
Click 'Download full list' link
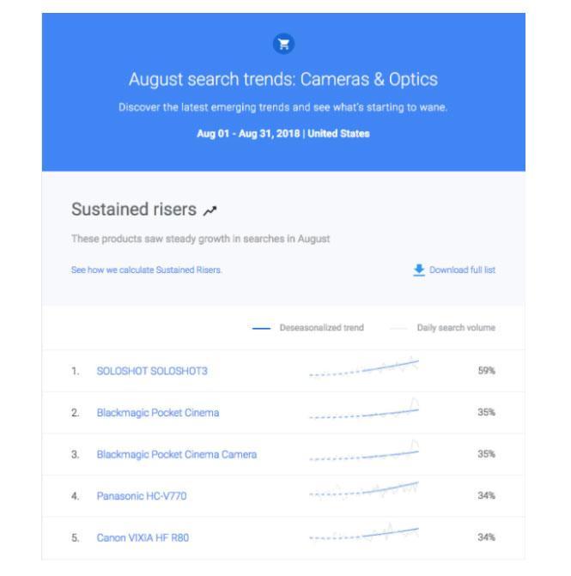coord(462,270)
